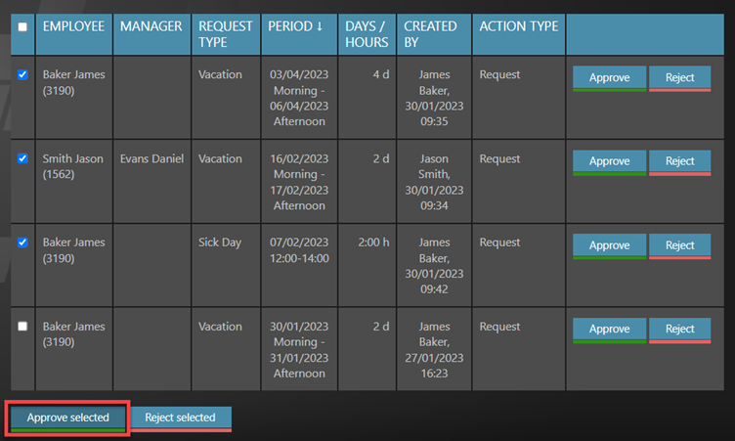Check the 30/01/2023 vacation request checkbox
735x441 pixels.
tap(22, 327)
